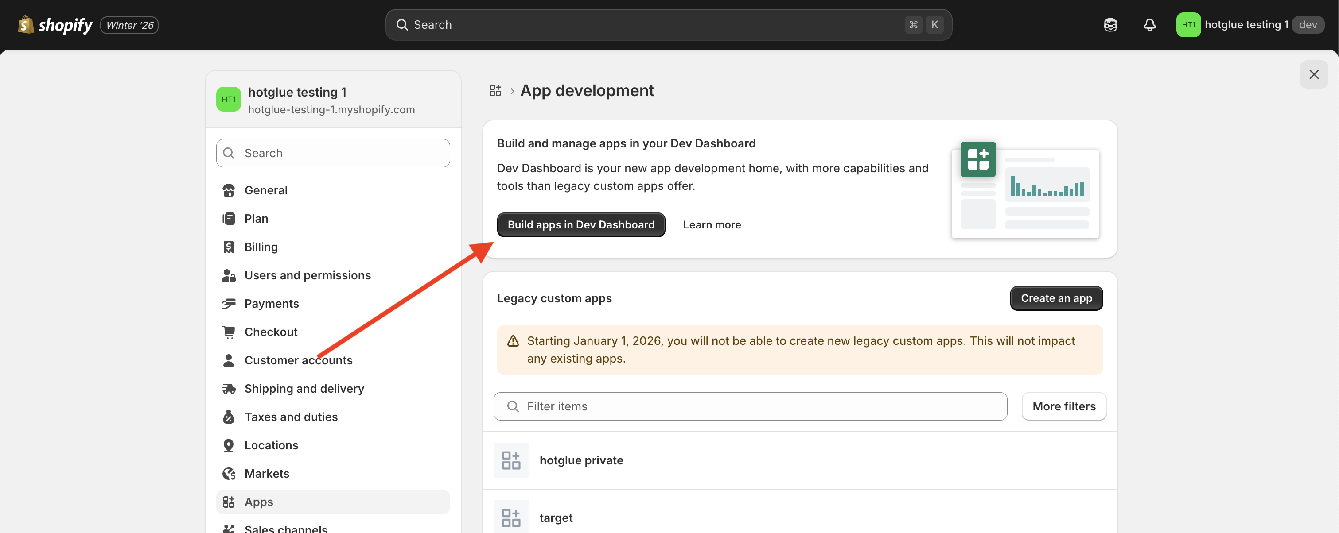This screenshot has width=1339, height=533.
Task: Open More filters options
Action: point(1063,406)
